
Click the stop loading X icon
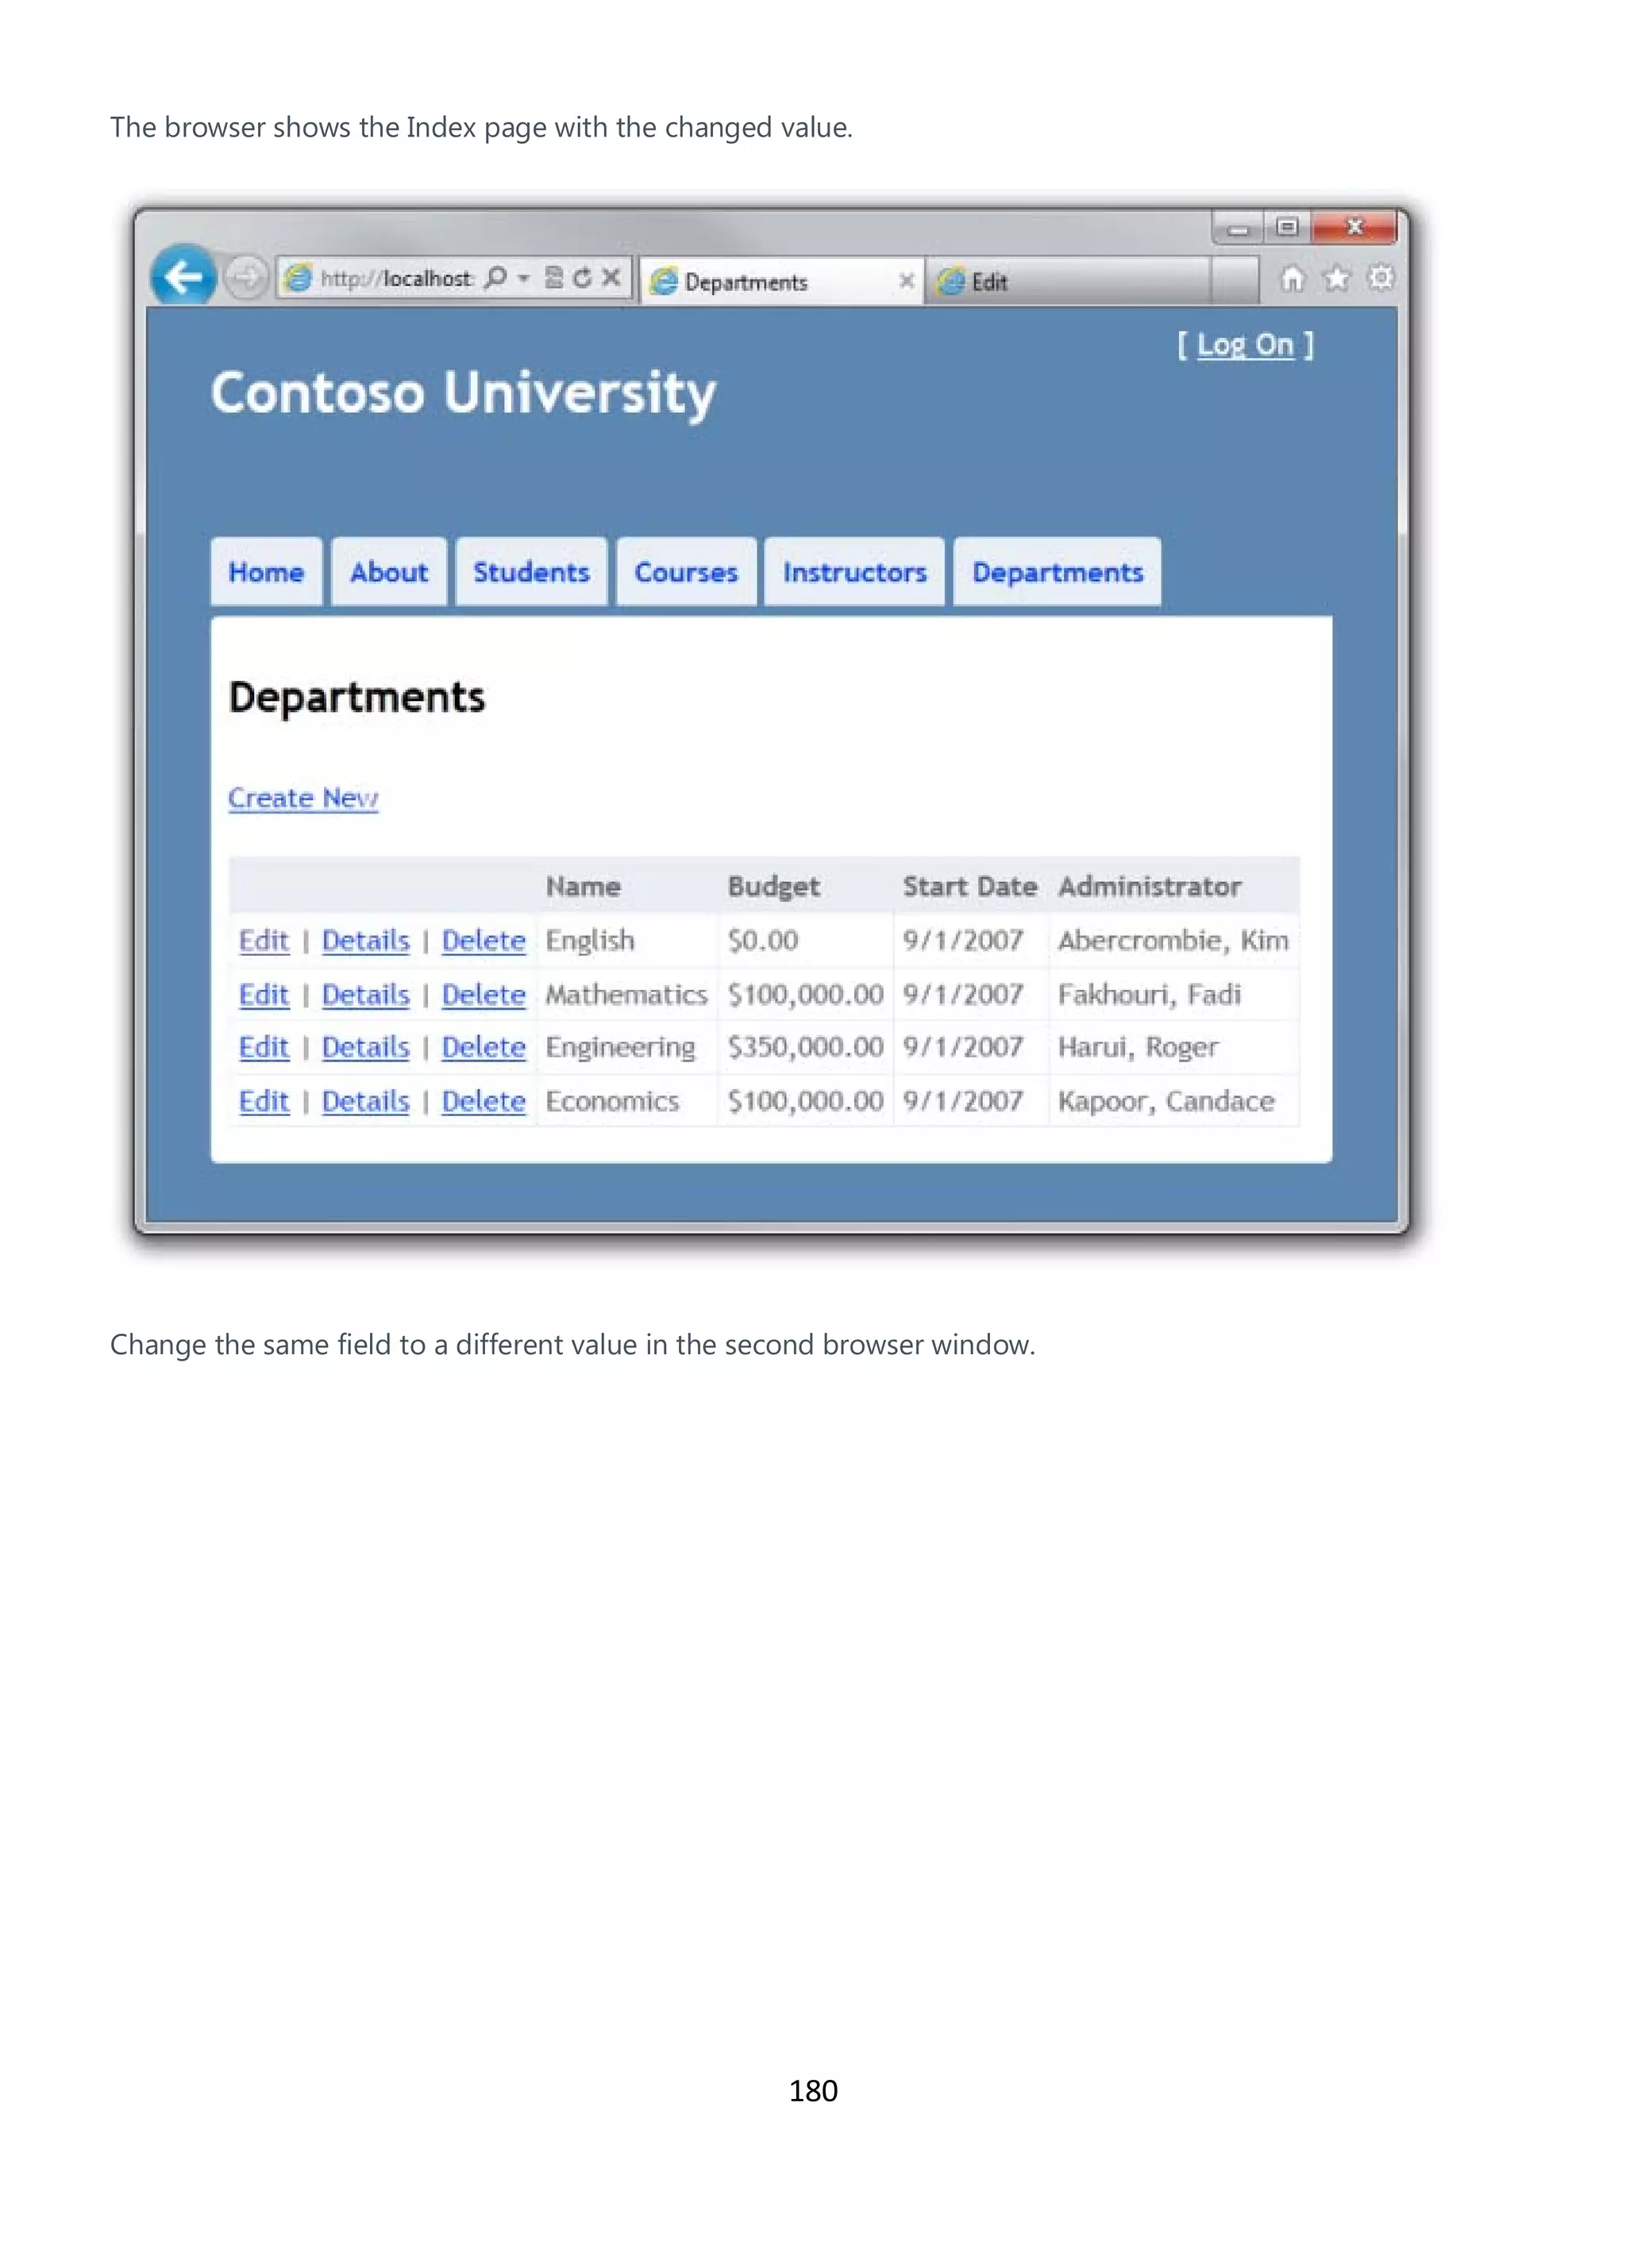coord(611,277)
